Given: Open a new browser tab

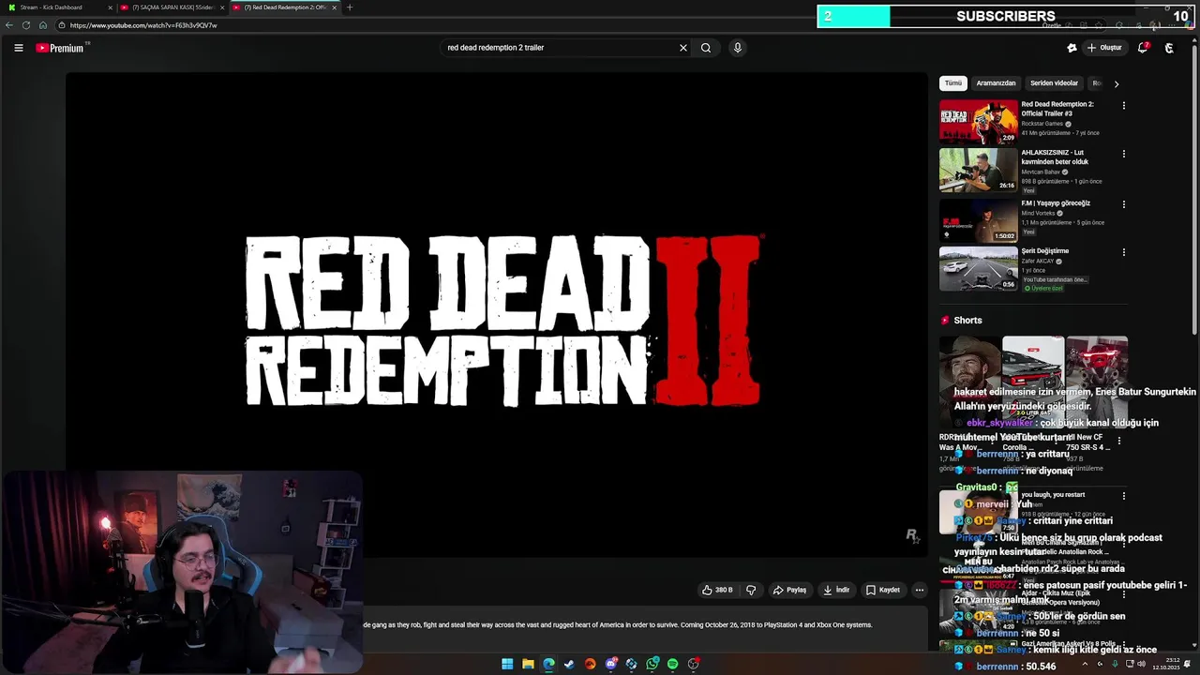Looking at the screenshot, I should tap(350, 7).
